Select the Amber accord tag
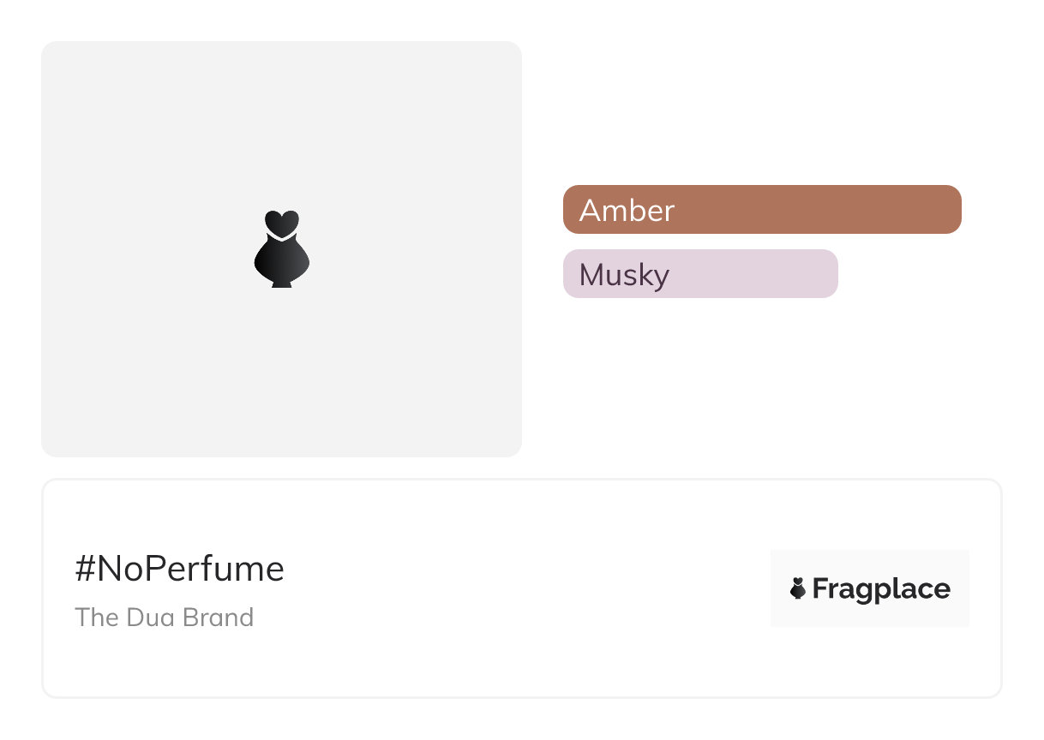1044x740 pixels. (761, 210)
